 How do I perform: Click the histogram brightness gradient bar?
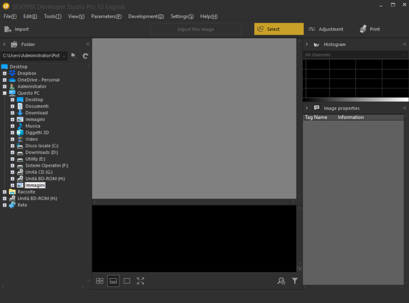pyautogui.click(x=356, y=100)
